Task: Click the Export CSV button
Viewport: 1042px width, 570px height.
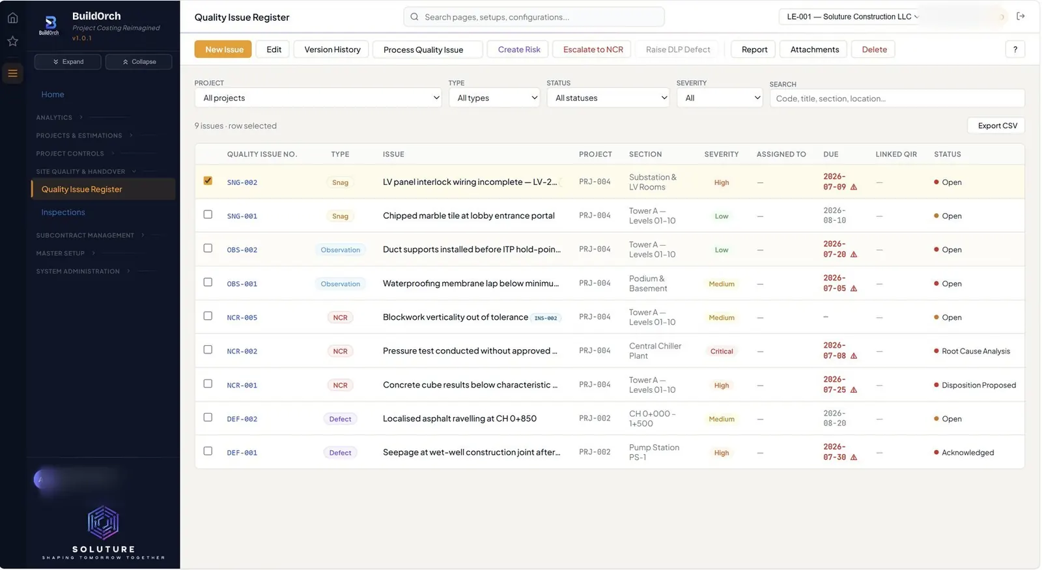Action: click(x=996, y=126)
